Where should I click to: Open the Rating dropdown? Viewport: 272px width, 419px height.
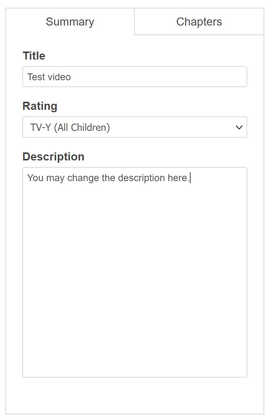[134, 127]
